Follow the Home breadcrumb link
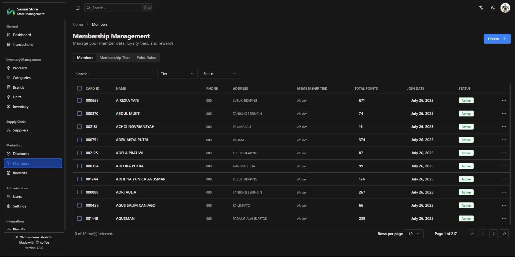Image resolution: width=515 pixels, height=257 pixels. click(x=78, y=24)
